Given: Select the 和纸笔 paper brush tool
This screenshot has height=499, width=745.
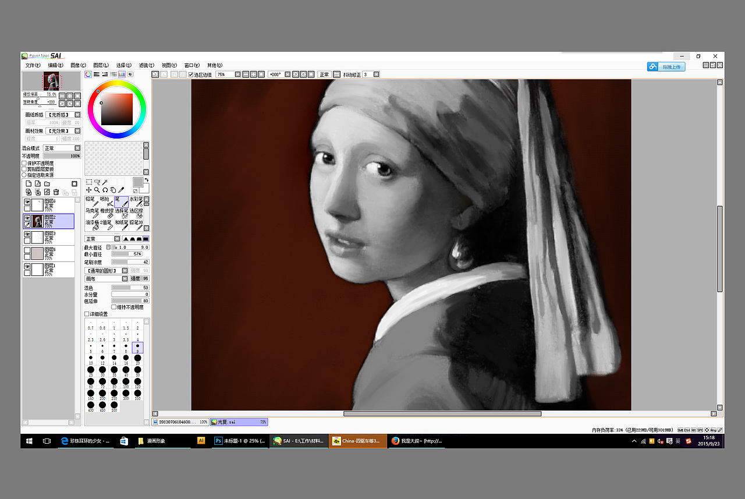Looking at the screenshot, I should click(x=121, y=225).
